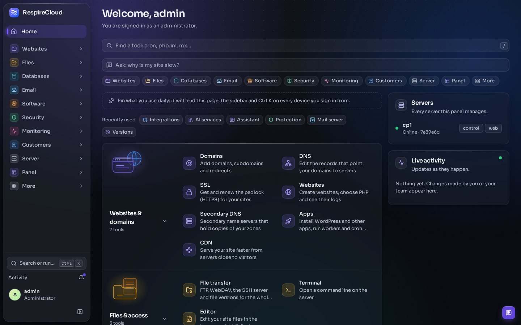
Task: Open the File transfer tool icon
Action: coord(189,290)
